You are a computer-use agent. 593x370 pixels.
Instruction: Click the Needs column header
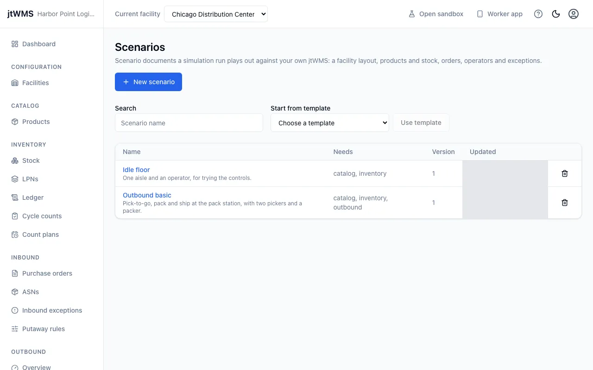point(343,152)
